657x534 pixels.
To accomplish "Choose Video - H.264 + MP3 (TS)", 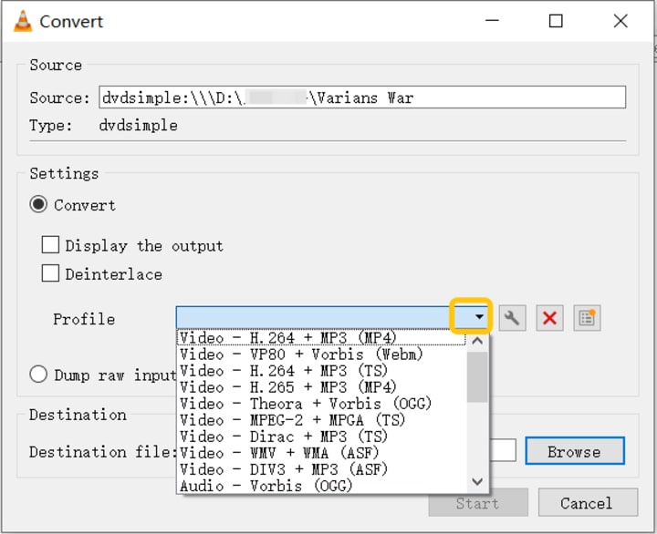I will tap(321, 371).
